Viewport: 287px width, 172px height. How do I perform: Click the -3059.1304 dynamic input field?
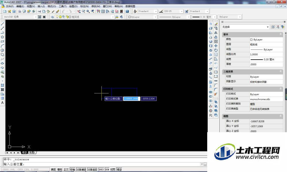point(149,99)
